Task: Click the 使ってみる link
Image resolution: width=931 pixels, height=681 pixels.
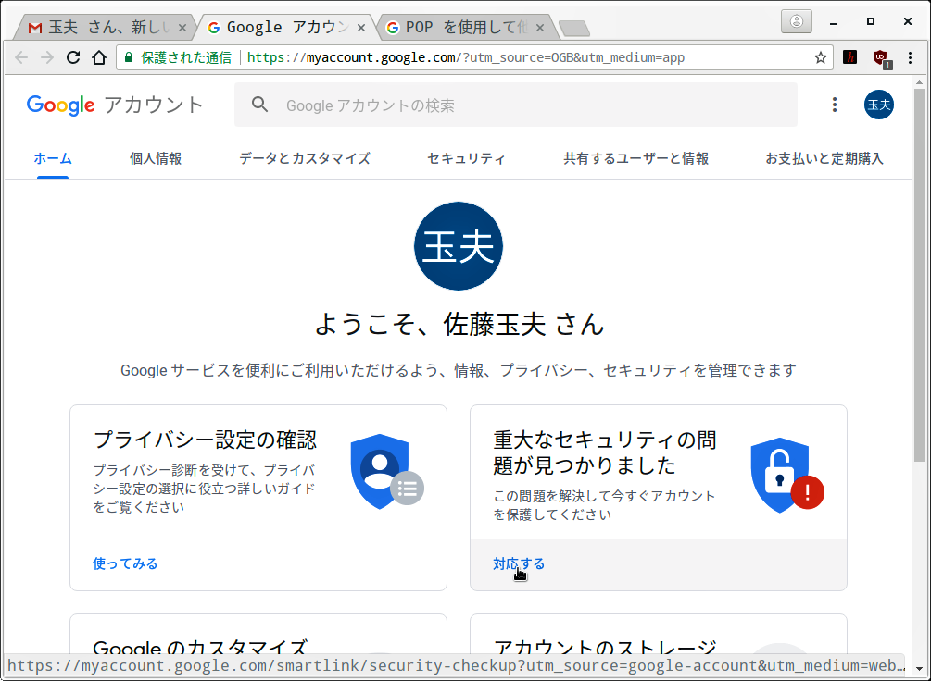Action: tap(125, 563)
